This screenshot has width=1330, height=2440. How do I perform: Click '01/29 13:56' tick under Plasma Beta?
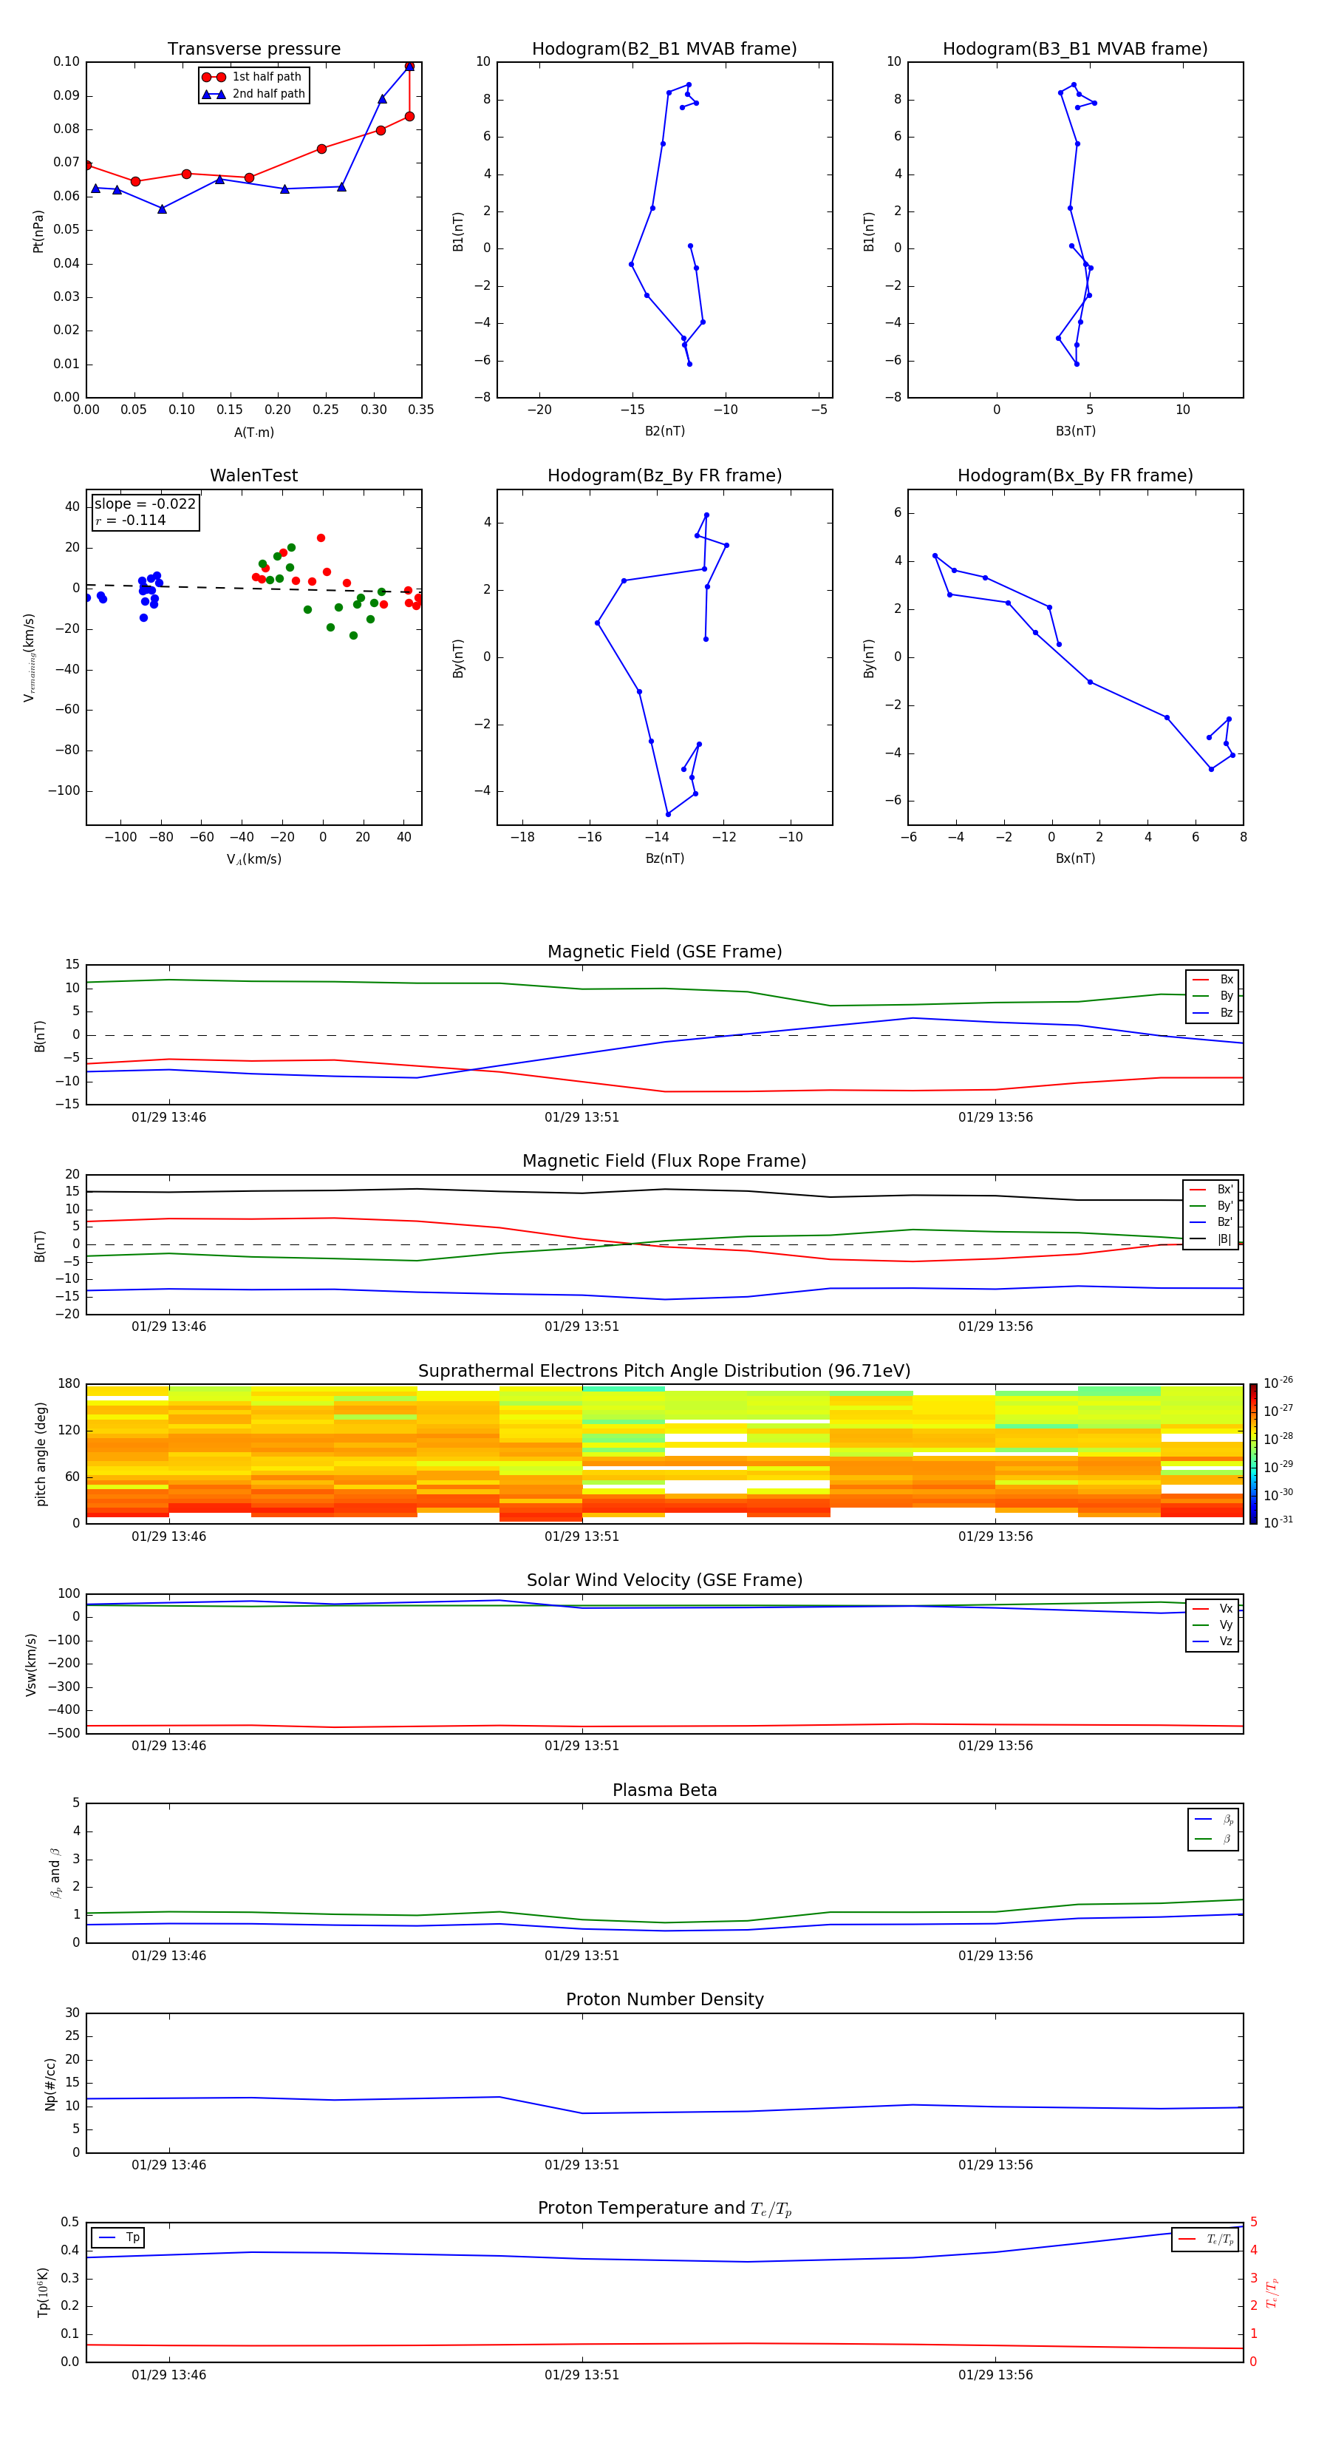pyautogui.click(x=995, y=1956)
